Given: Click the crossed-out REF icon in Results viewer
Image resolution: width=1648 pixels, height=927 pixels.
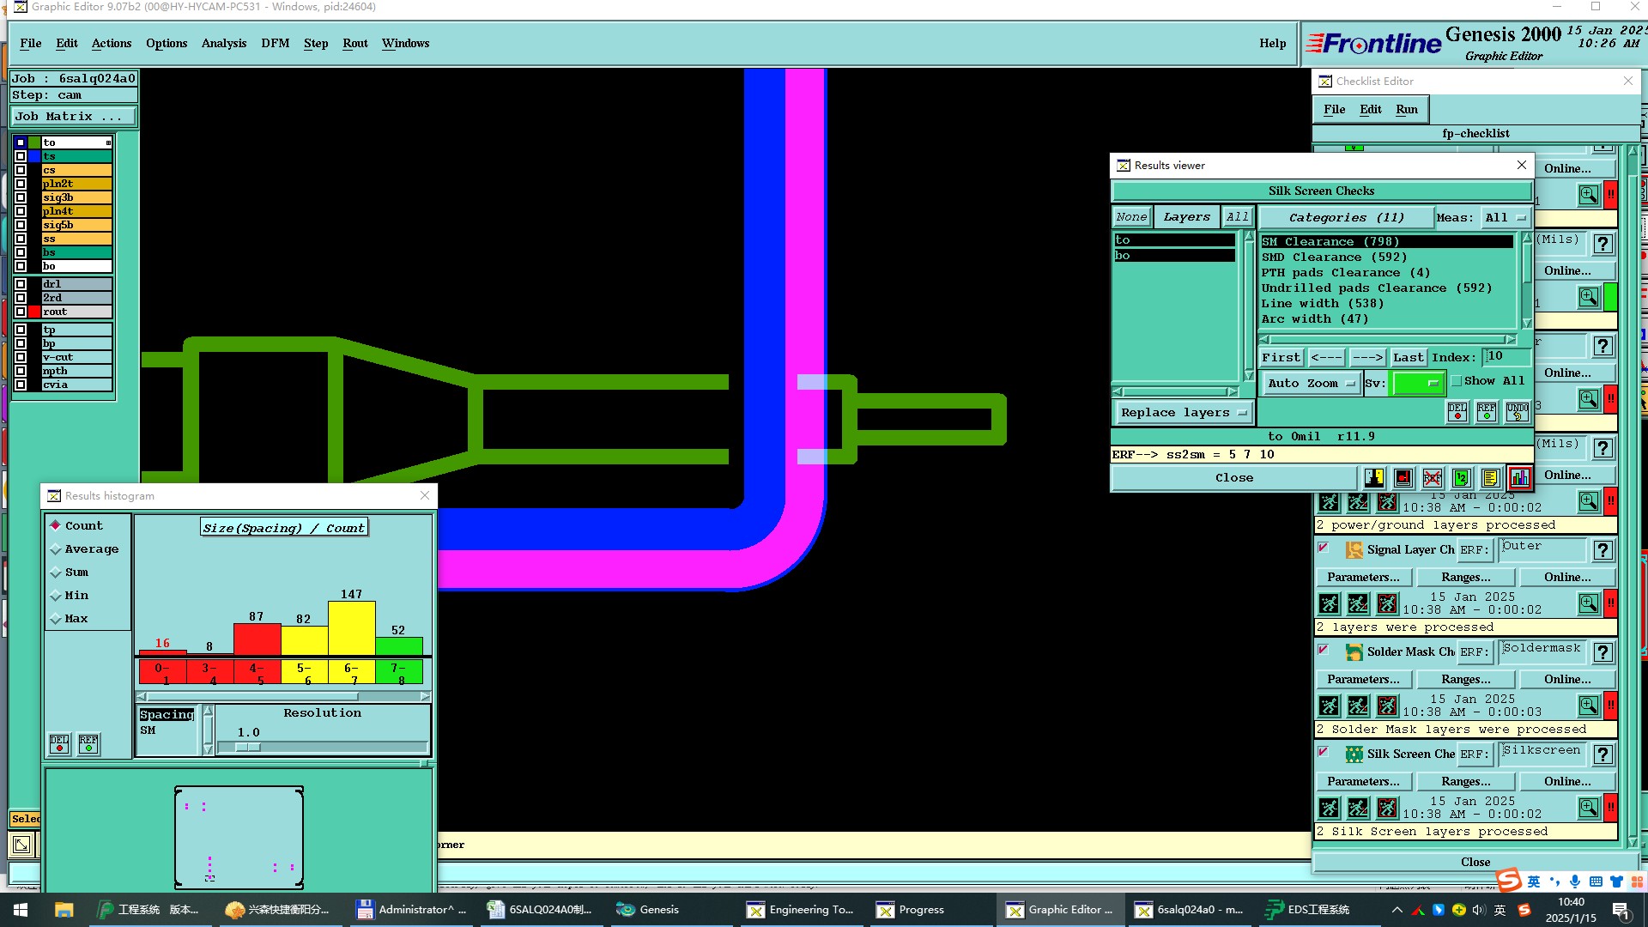Looking at the screenshot, I should (1432, 478).
